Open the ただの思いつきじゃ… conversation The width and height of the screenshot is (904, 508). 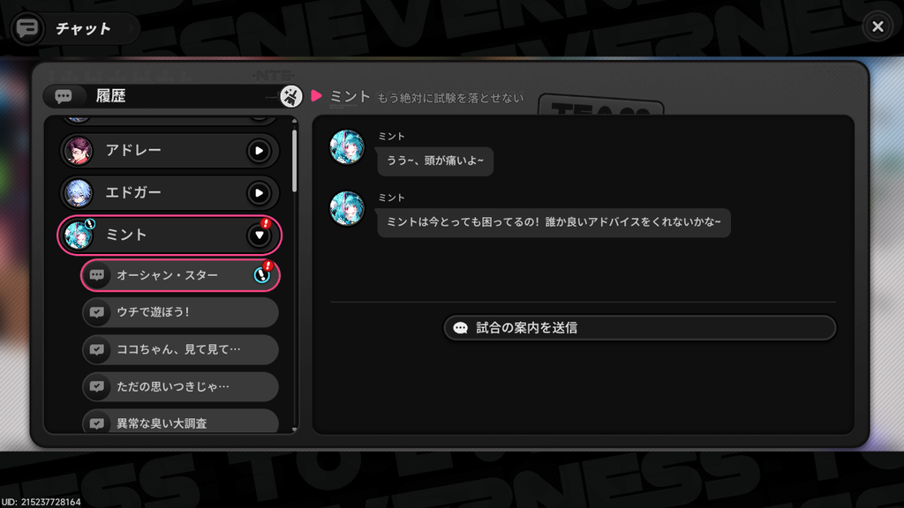tap(180, 386)
